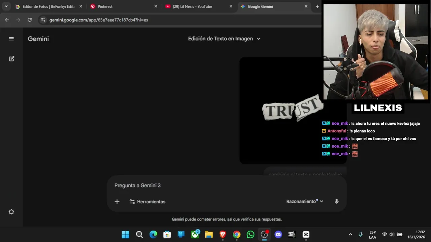
Task: Open the Windows Start menu
Action: [125, 235]
